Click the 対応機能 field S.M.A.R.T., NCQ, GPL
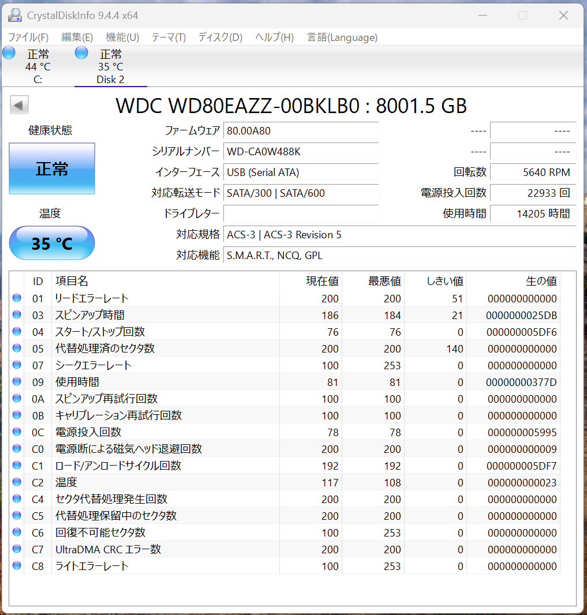 coord(399,256)
